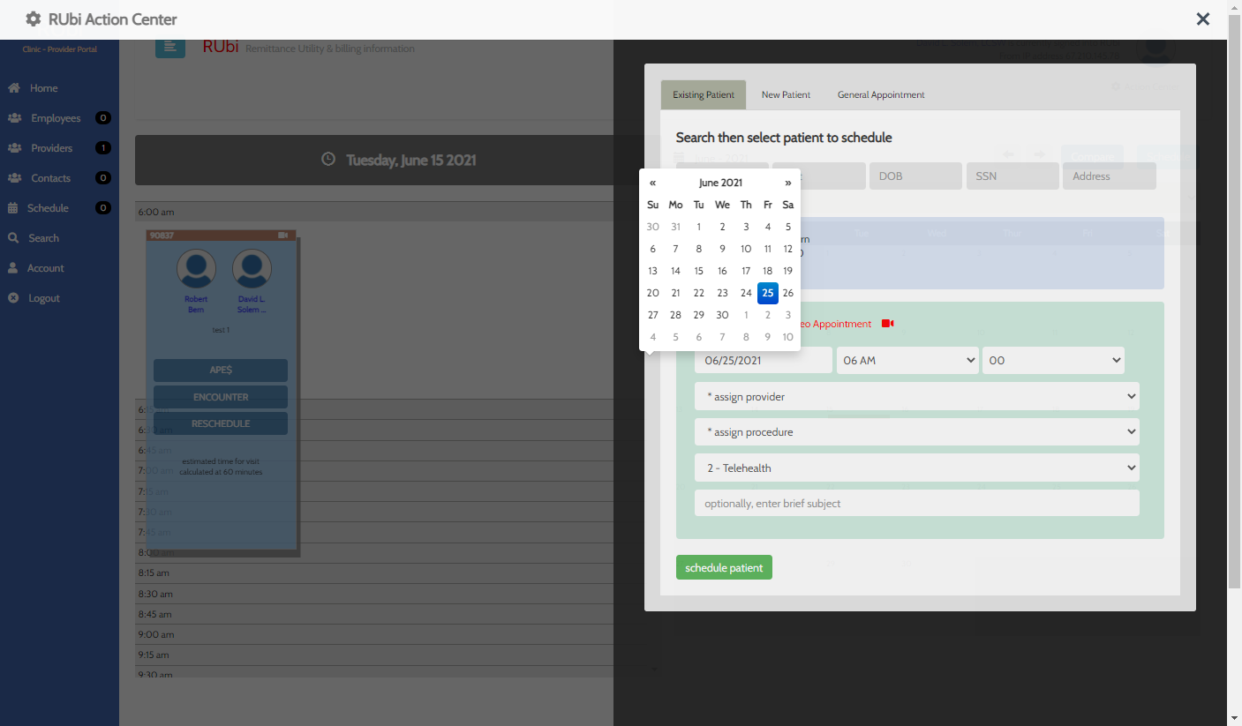Open the minutes dropdown showing 00
This screenshot has width=1242, height=726.
[x=1052, y=360]
